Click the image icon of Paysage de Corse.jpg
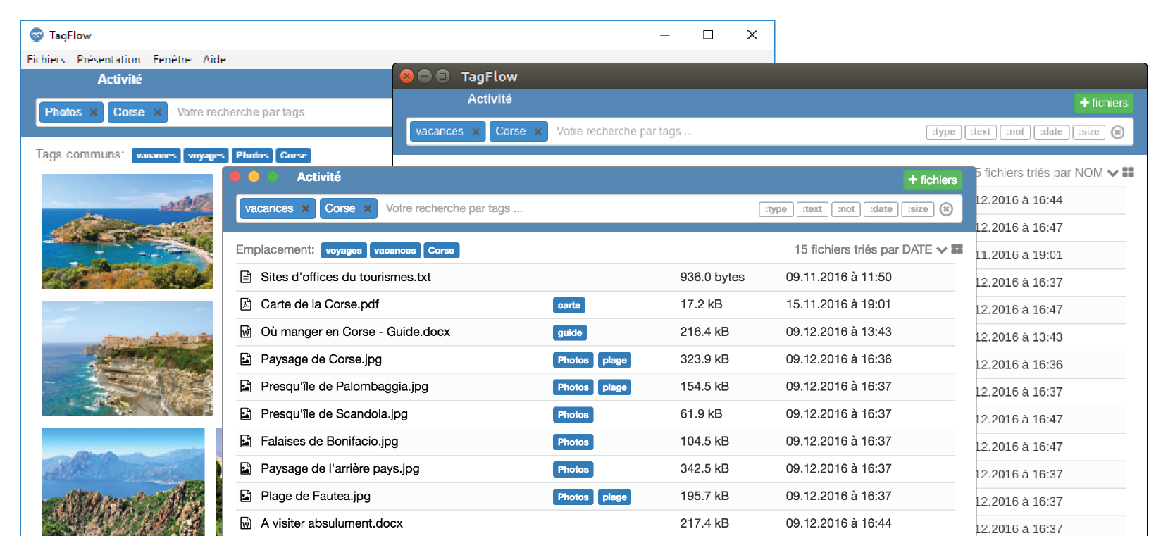This screenshot has width=1168, height=536. (246, 359)
